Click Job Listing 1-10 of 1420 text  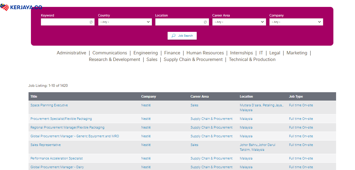coord(48,86)
